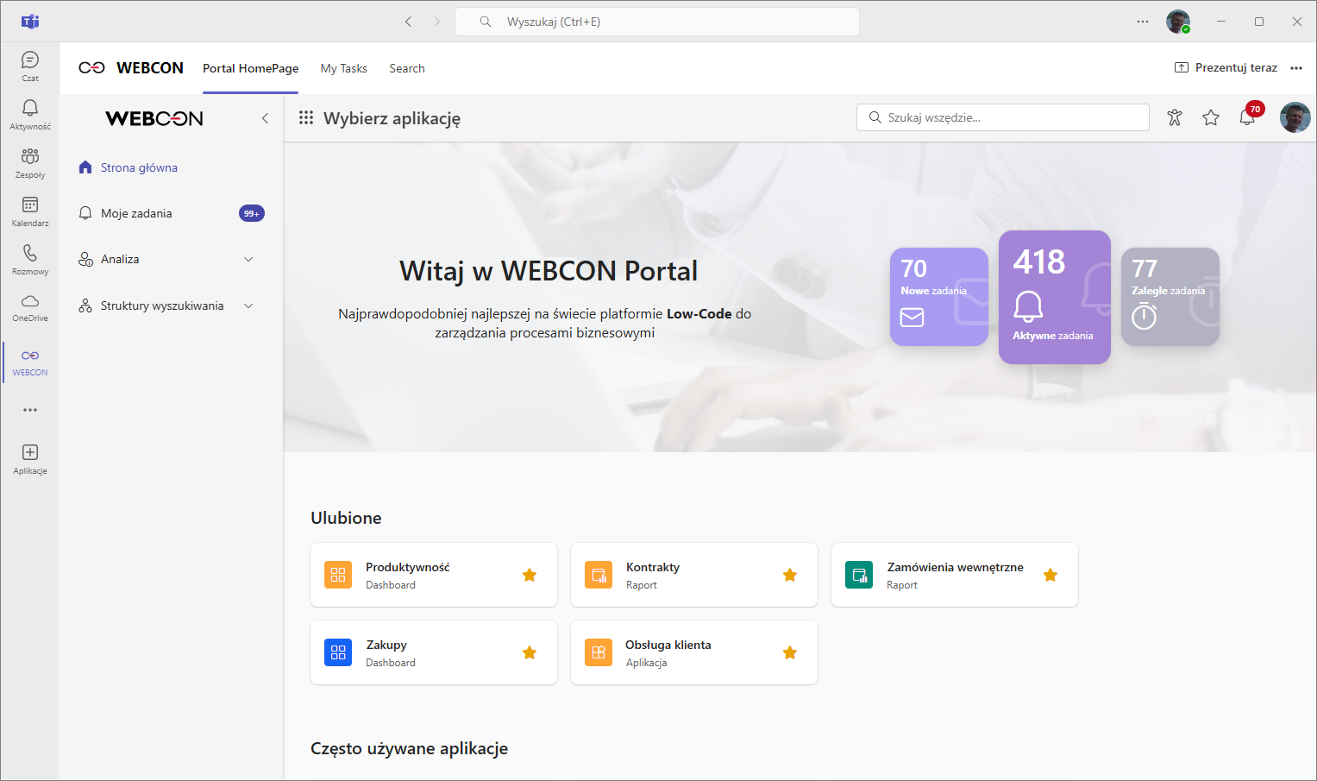Image resolution: width=1317 pixels, height=781 pixels.
Task: Show more apps via sidebar ellipsis
Action: point(30,410)
